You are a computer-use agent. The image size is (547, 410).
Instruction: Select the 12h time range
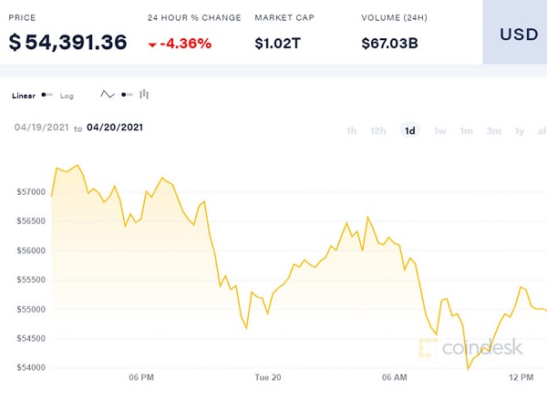click(377, 131)
